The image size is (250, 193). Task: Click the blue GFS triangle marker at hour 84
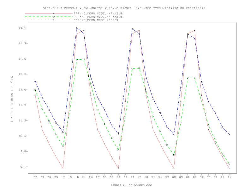pos(229,135)
